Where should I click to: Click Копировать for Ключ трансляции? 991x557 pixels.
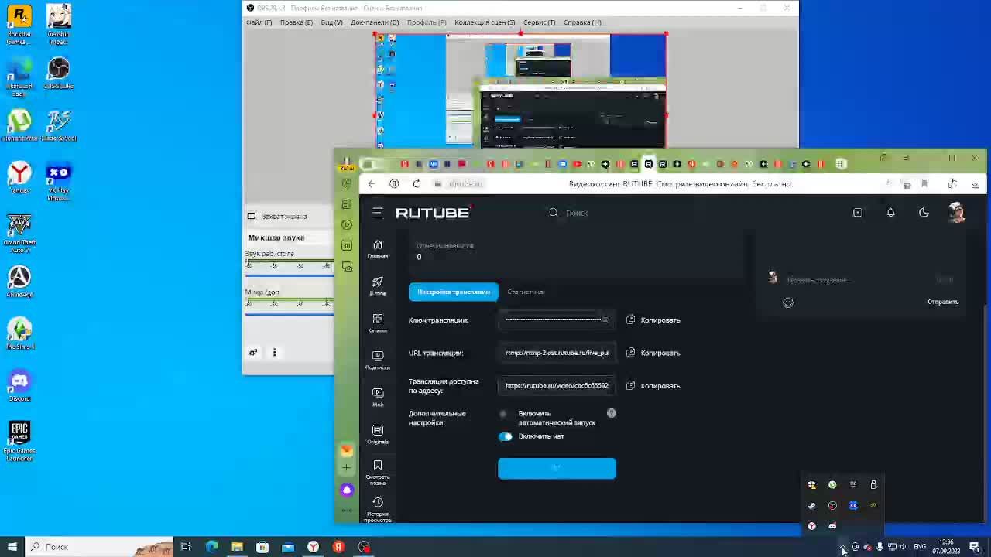point(660,320)
